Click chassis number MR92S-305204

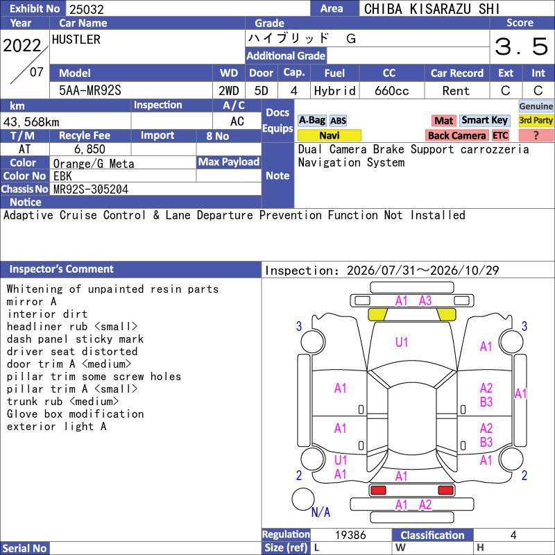[91, 189]
